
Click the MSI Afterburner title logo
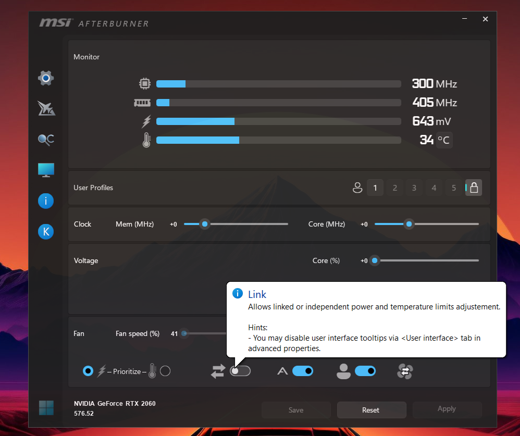94,23
